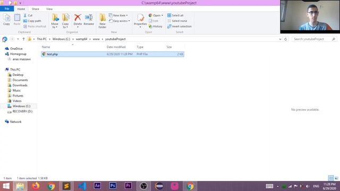Click www in address bar
The image size is (340, 191).
click(x=96, y=39)
